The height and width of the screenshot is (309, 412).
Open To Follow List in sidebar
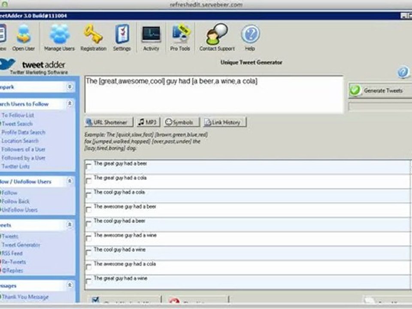[18, 115]
